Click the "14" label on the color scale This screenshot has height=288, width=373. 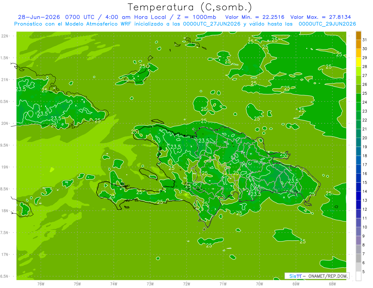[365, 191]
